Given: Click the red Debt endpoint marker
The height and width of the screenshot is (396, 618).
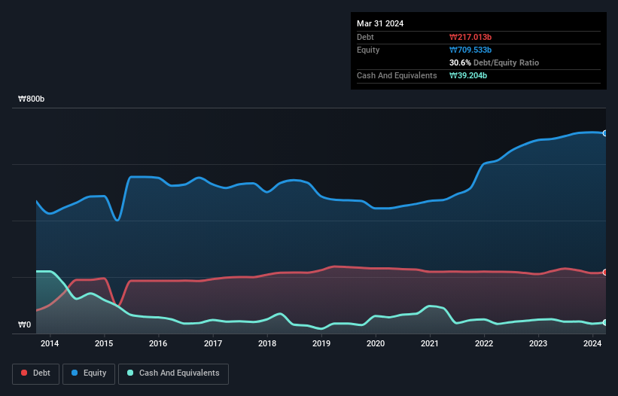Looking at the screenshot, I should (x=605, y=273).
